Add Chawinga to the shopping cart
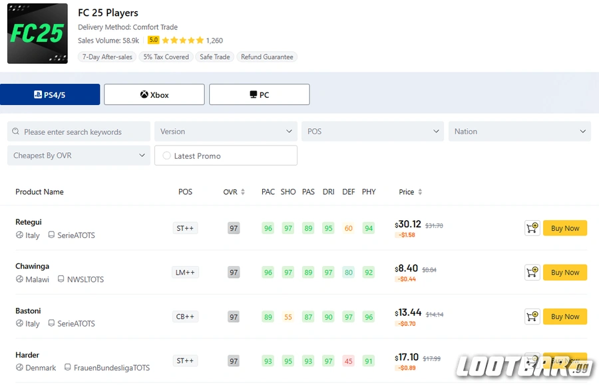The width and height of the screenshot is (599, 385). (x=532, y=273)
